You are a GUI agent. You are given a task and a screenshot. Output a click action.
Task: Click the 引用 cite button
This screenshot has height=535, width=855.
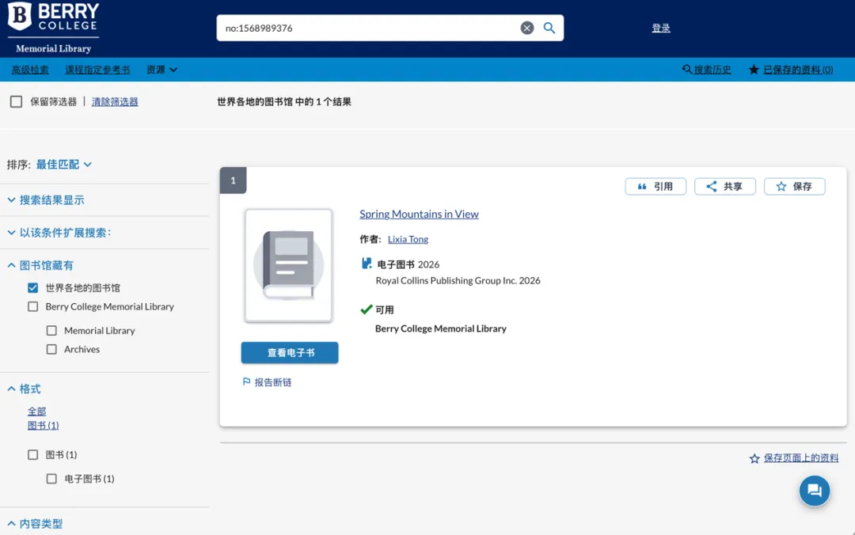[655, 186]
